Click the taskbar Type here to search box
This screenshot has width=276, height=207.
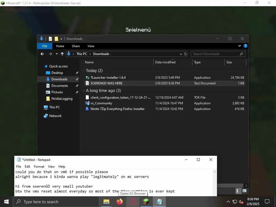click(x=56, y=202)
